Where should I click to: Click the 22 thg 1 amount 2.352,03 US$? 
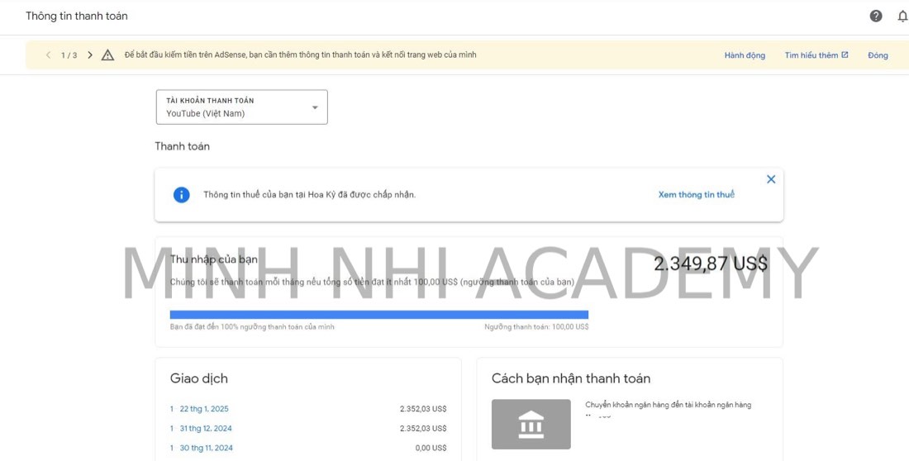[x=423, y=409]
